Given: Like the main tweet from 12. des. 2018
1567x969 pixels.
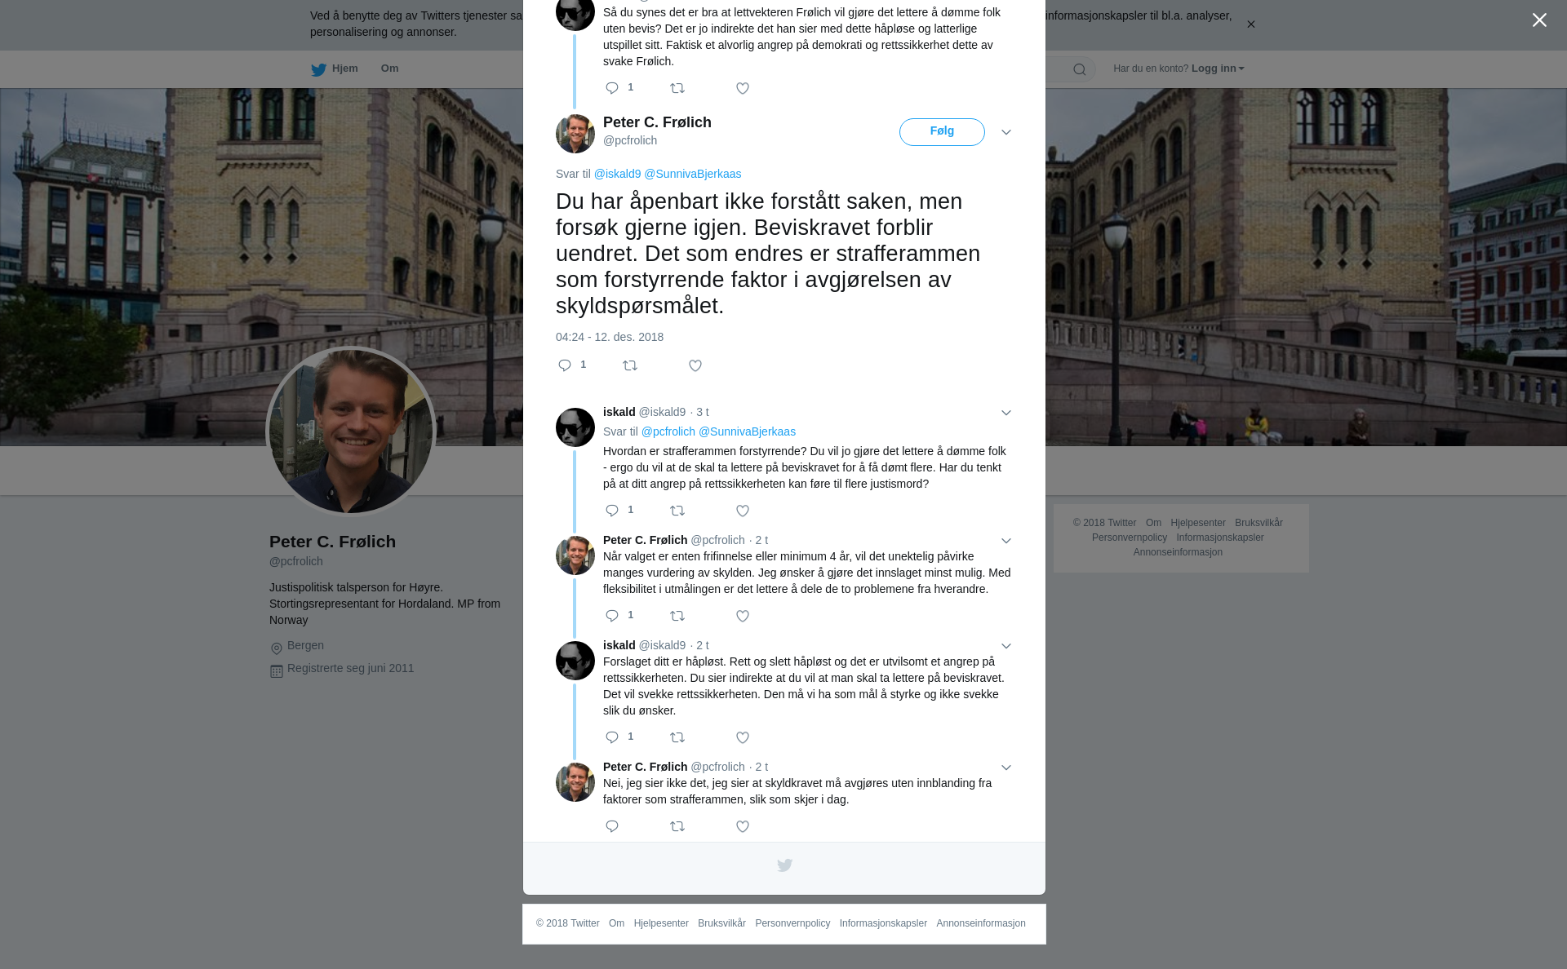Looking at the screenshot, I should (695, 366).
